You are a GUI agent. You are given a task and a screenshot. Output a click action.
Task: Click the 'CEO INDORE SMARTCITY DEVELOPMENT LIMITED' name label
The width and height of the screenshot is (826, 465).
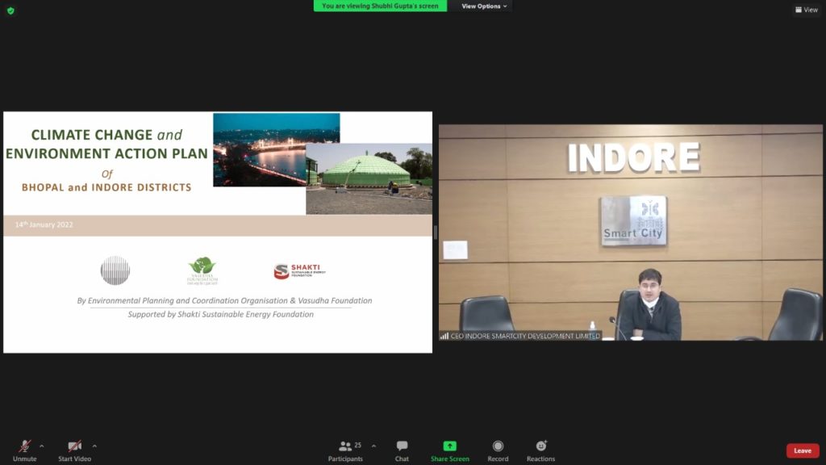click(x=525, y=336)
